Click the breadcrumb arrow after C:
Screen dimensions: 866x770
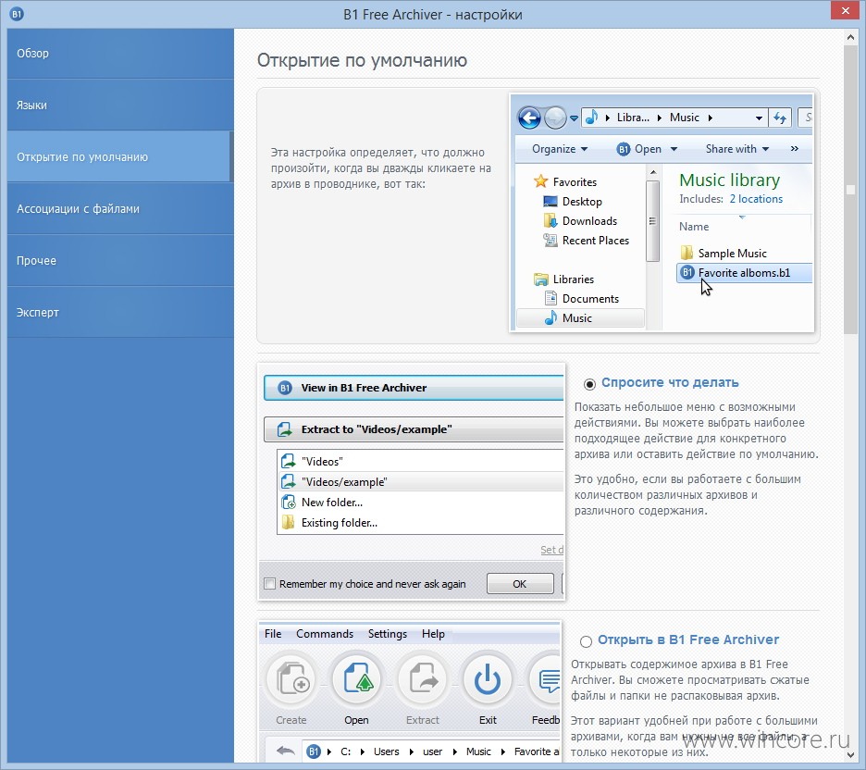(363, 751)
